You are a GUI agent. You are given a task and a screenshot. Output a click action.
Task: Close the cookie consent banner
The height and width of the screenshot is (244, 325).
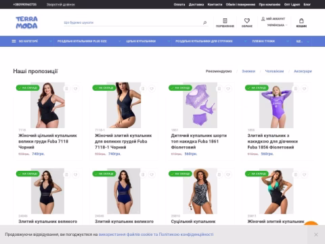point(316,235)
